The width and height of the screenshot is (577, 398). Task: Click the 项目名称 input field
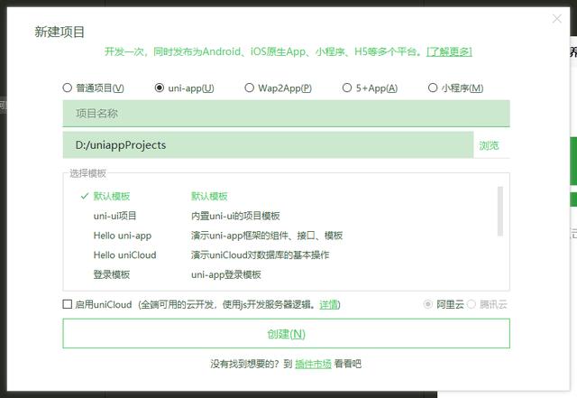[286, 114]
